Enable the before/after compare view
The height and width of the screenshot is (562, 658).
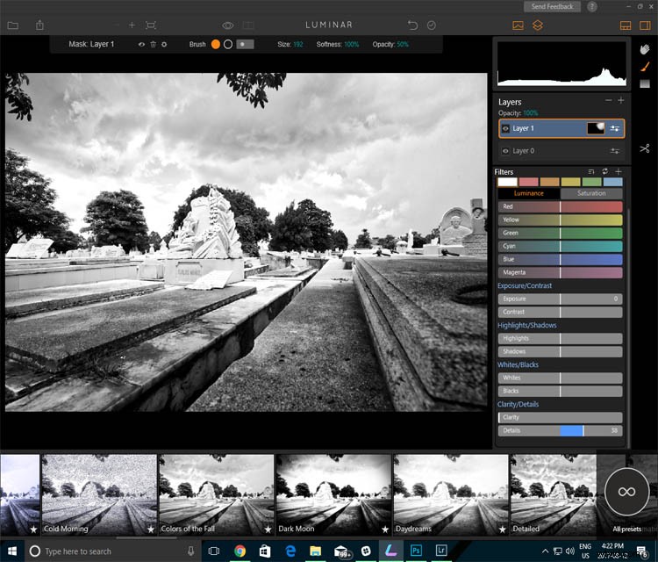(x=248, y=25)
